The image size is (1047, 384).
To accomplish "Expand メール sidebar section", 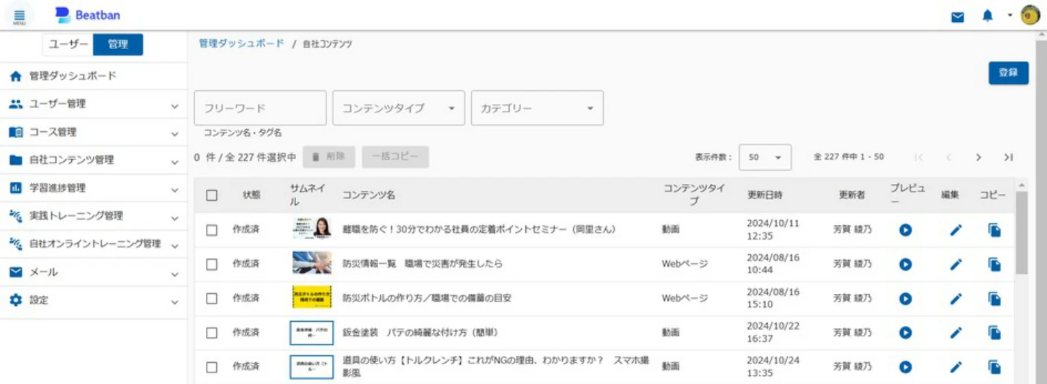I will click(x=94, y=273).
